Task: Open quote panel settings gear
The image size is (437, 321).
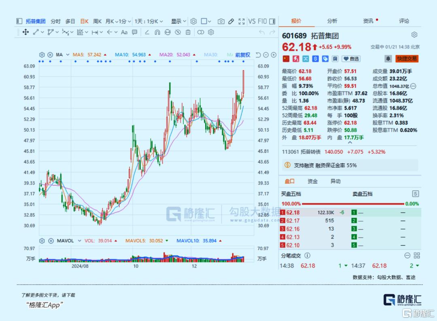Action: tap(414, 35)
